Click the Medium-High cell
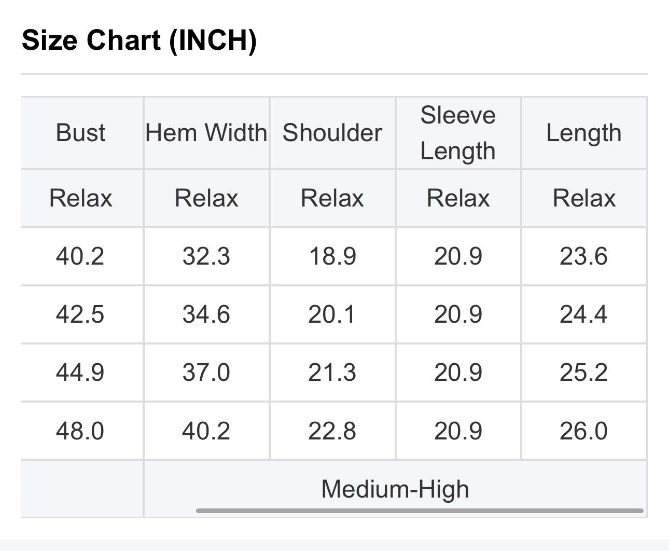Image resolution: width=669 pixels, height=551 pixels. (395, 489)
